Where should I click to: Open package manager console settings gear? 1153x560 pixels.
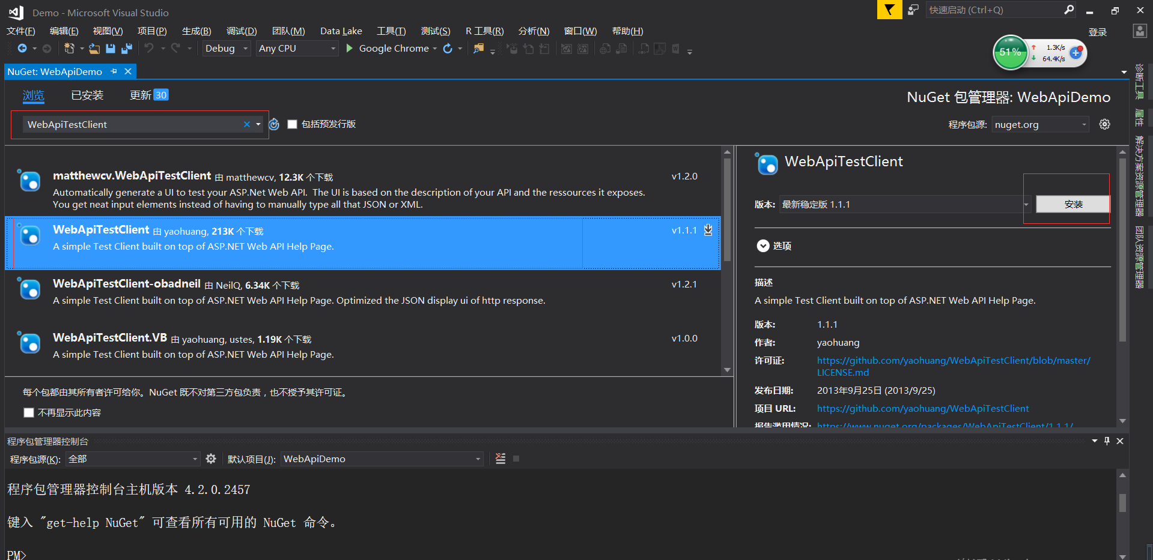[x=211, y=459]
